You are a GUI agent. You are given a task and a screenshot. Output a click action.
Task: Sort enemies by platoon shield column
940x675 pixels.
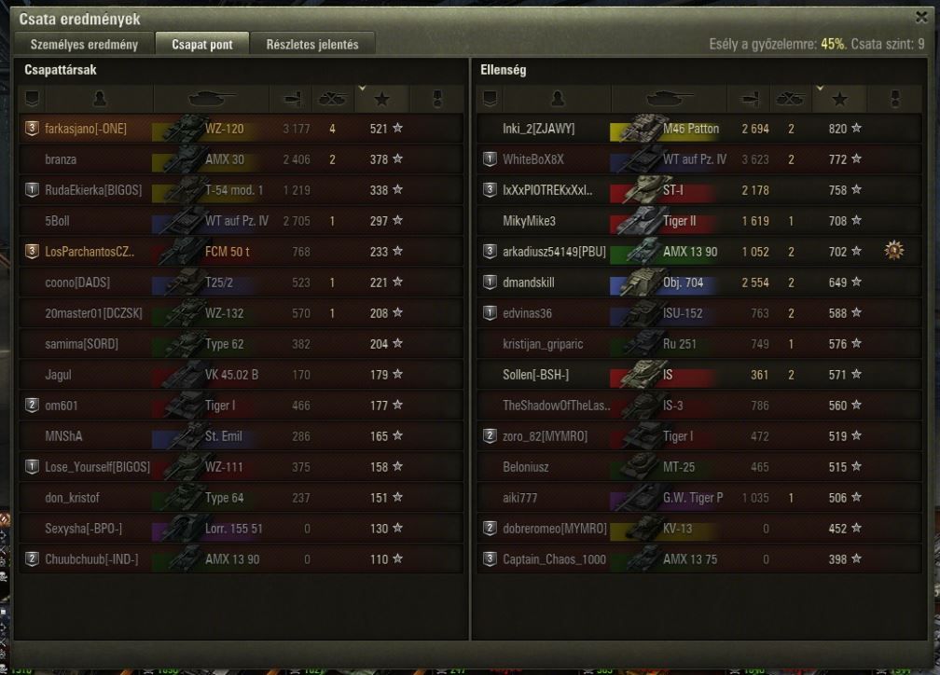tap(490, 98)
